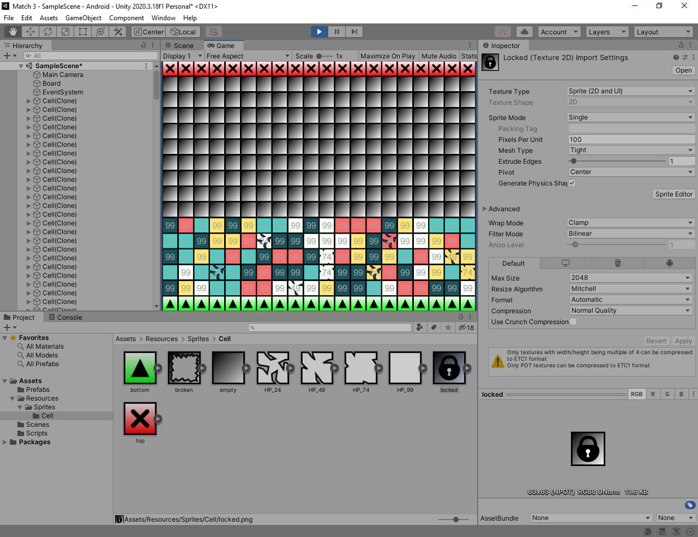Adjust the Game view Scale slider
This screenshot has width=698, height=537.
(x=324, y=56)
